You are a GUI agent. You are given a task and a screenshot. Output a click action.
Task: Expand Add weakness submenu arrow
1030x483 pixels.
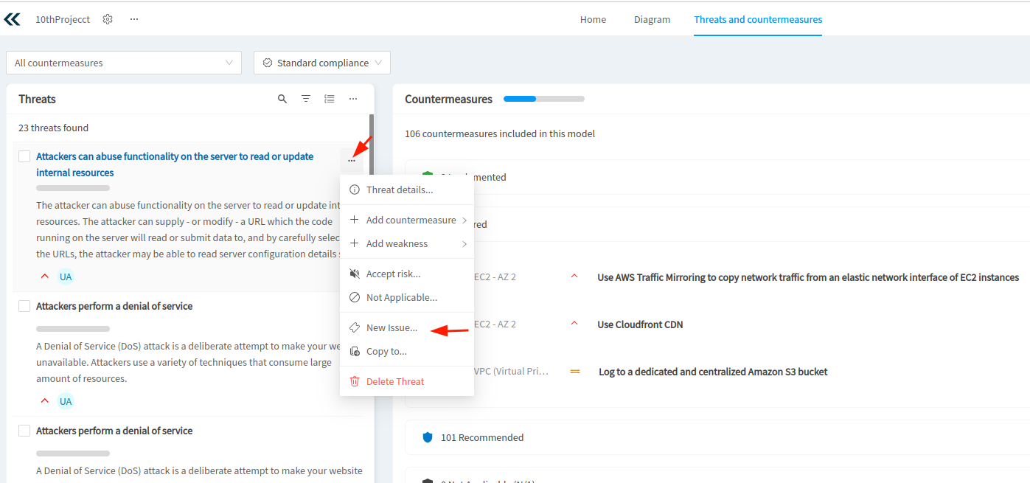point(464,243)
